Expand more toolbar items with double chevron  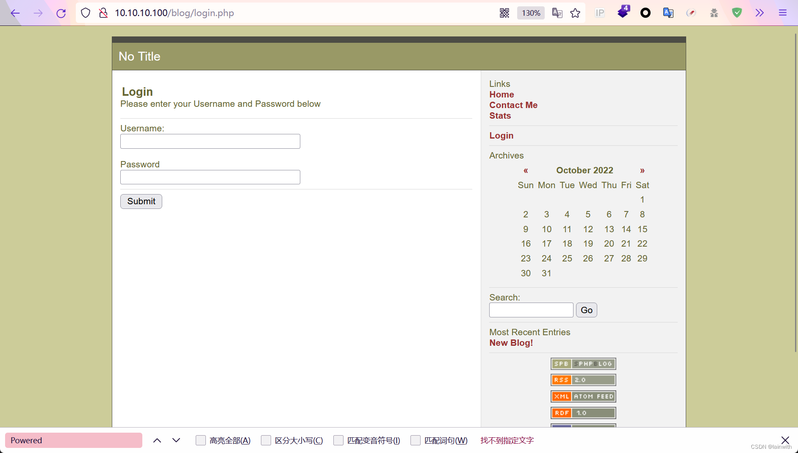760,13
